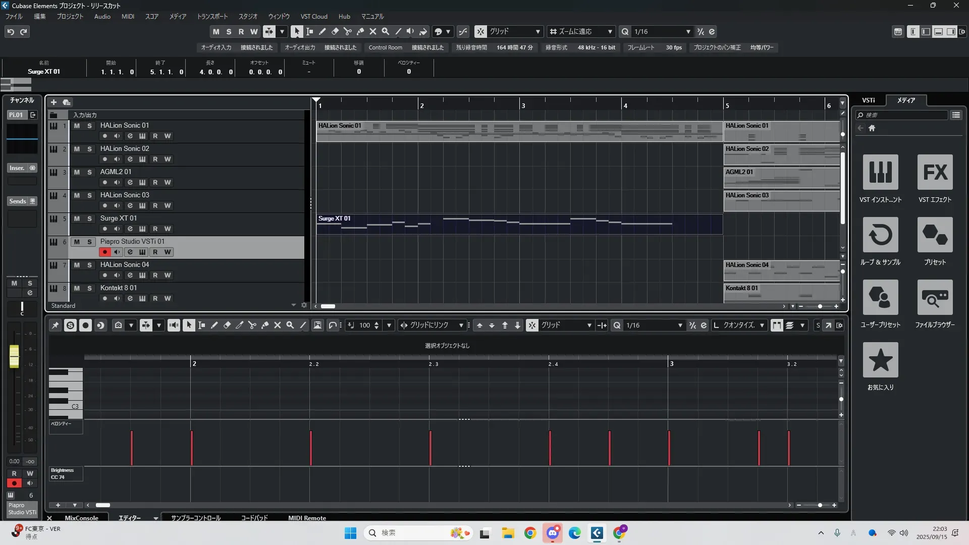
Task: Switch to the MixConsole tab
Action: pyautogui.click(x=81, y=518)
